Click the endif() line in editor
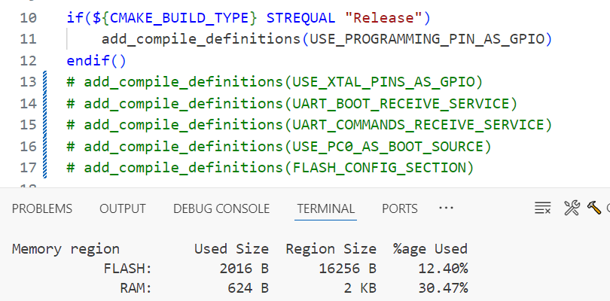This screenshot has height=301, width=610. point(96,60)
